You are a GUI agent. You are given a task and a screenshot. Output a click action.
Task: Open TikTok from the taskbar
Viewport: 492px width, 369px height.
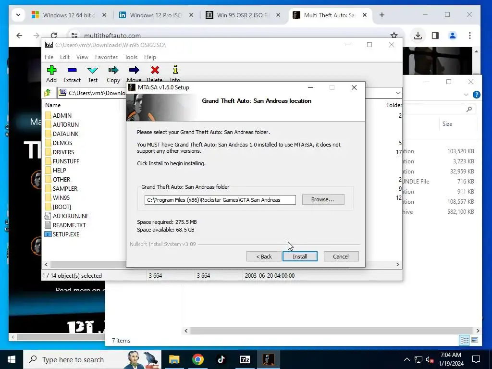click(x=221, y=359)
